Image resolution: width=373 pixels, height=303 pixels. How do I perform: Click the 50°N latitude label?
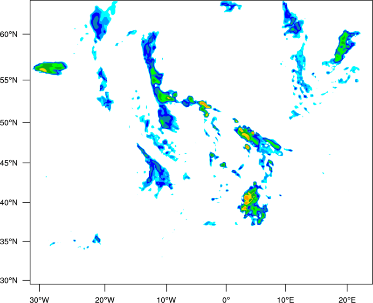[9, 123]
